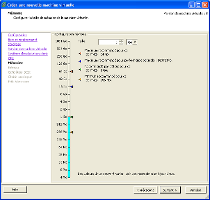Click into the Taille memory size field
The width and height of the screenshot is (210, 200).
[109, 42]
